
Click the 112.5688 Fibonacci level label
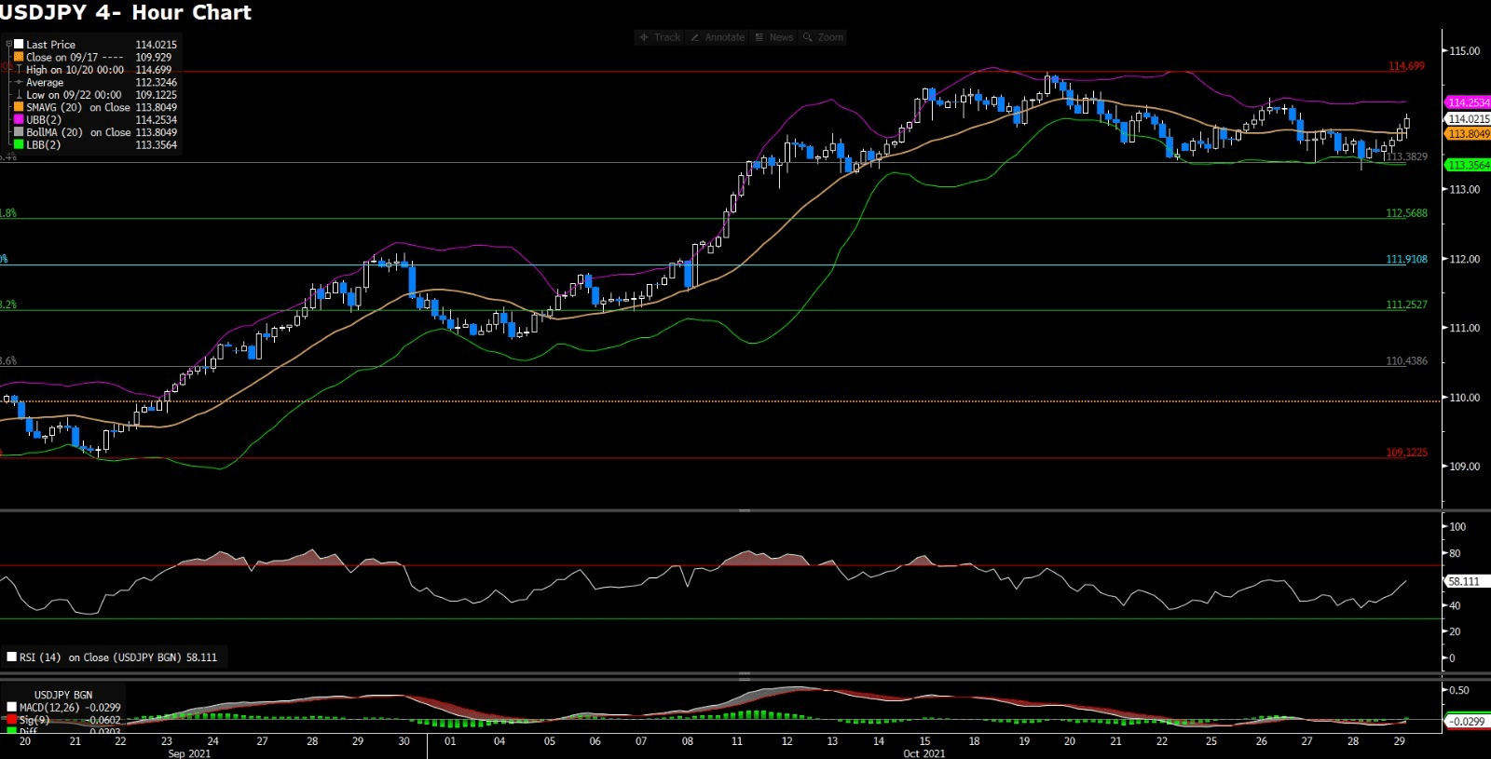point(1406,213)
